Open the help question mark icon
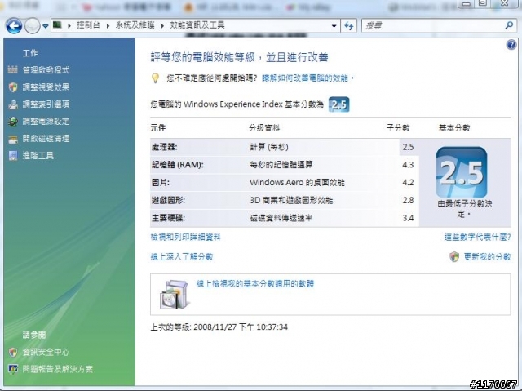 tap(511, 45)
